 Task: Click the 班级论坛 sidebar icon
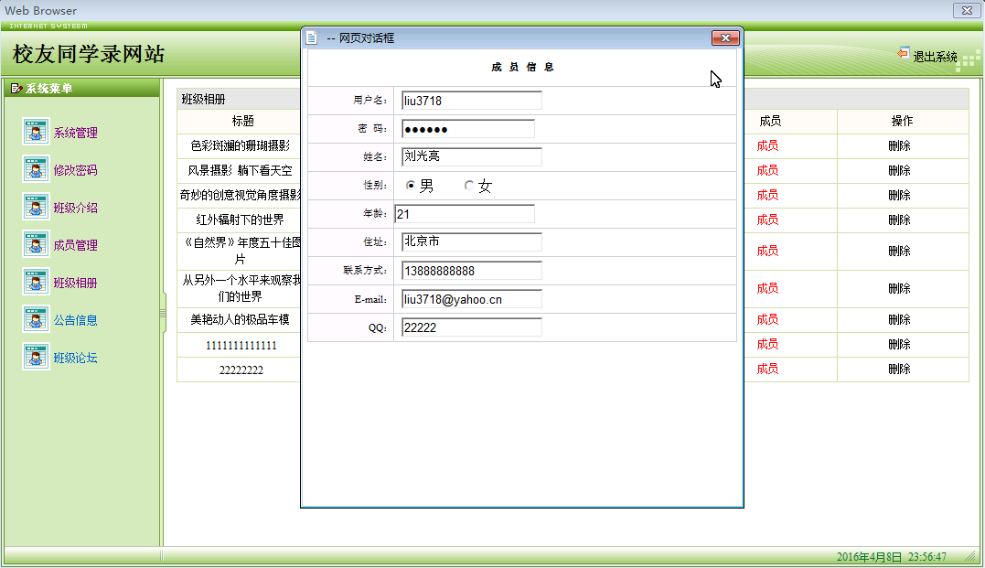(36, 357)
